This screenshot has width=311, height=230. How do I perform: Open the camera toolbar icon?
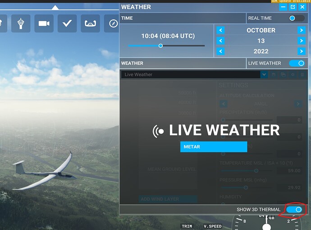44,23
